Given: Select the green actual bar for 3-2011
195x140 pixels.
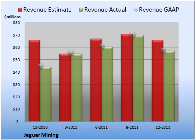Looking at the screenshot, I should pos(77,88).
